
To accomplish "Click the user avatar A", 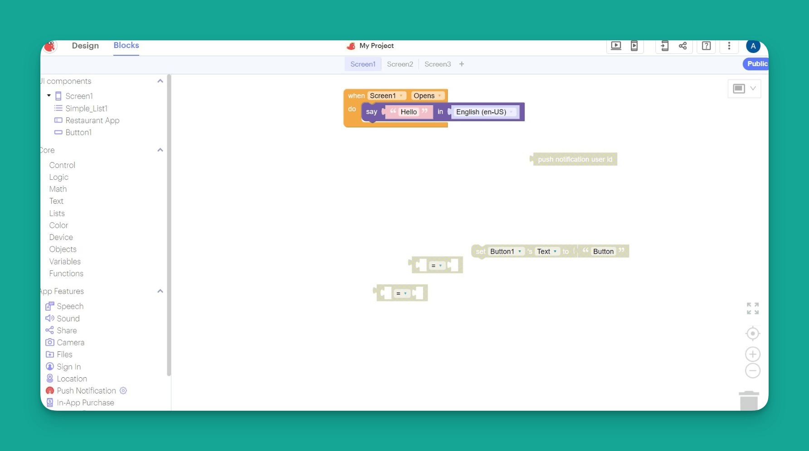I will (753, 46).
